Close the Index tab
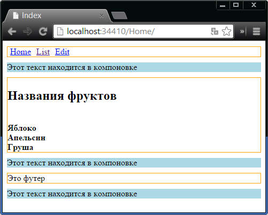The height and width of the screenshot is (215, 268). coord(102,15)
